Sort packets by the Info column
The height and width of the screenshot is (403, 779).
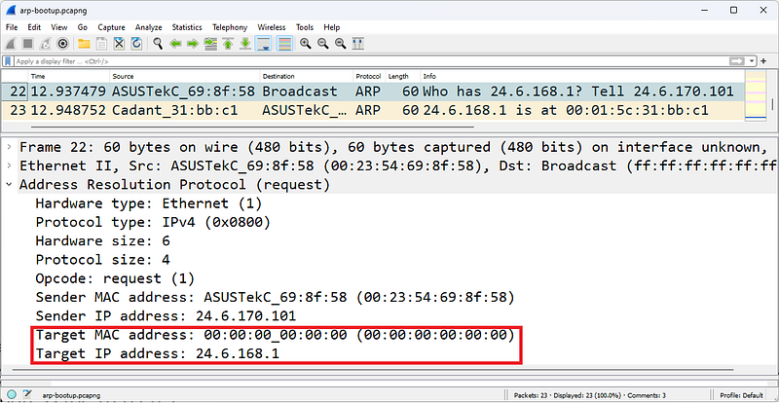[582, 76]
